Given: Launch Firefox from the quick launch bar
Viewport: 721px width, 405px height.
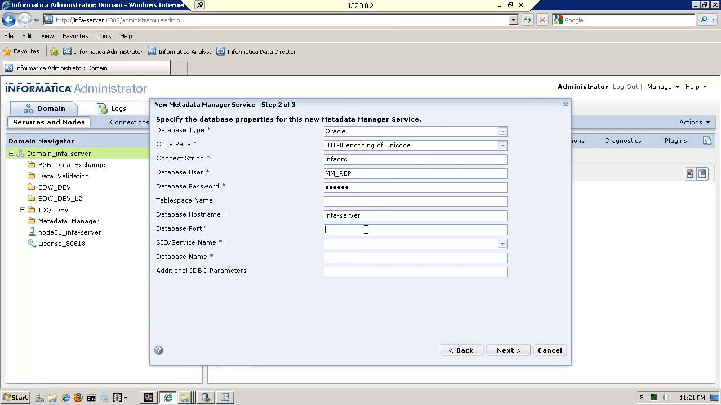Looking at the screenshot, I should pos(78,398).
